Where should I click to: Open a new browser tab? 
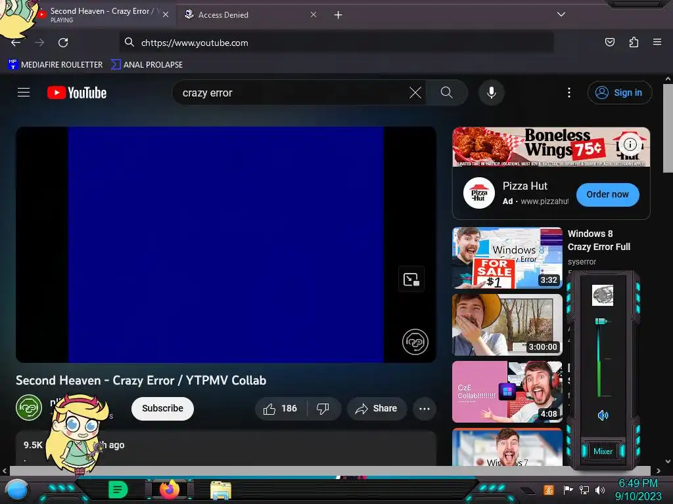pyautogui.click(x=338, y=15)
